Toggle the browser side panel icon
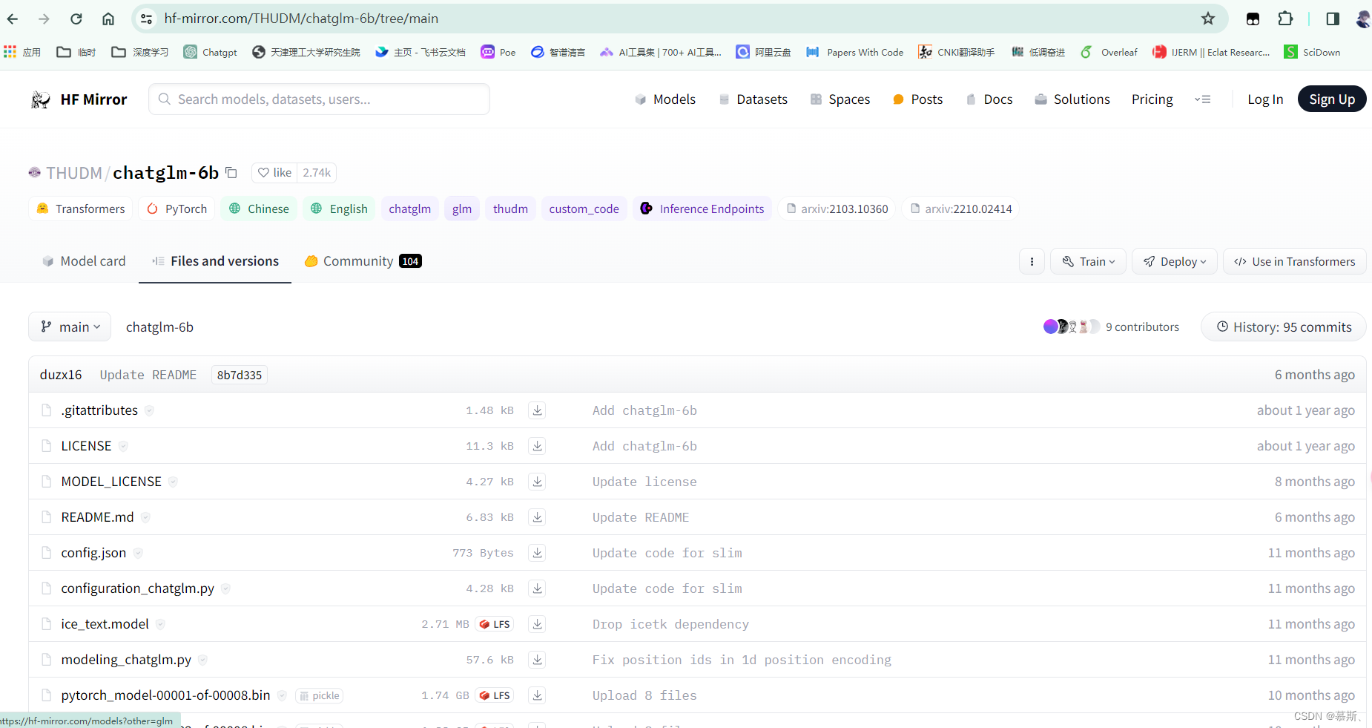The image size is (1372, 728). click(x=1333, y=19)
